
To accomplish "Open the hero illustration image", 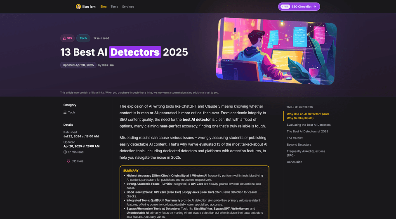I will [x=276, y=51].
